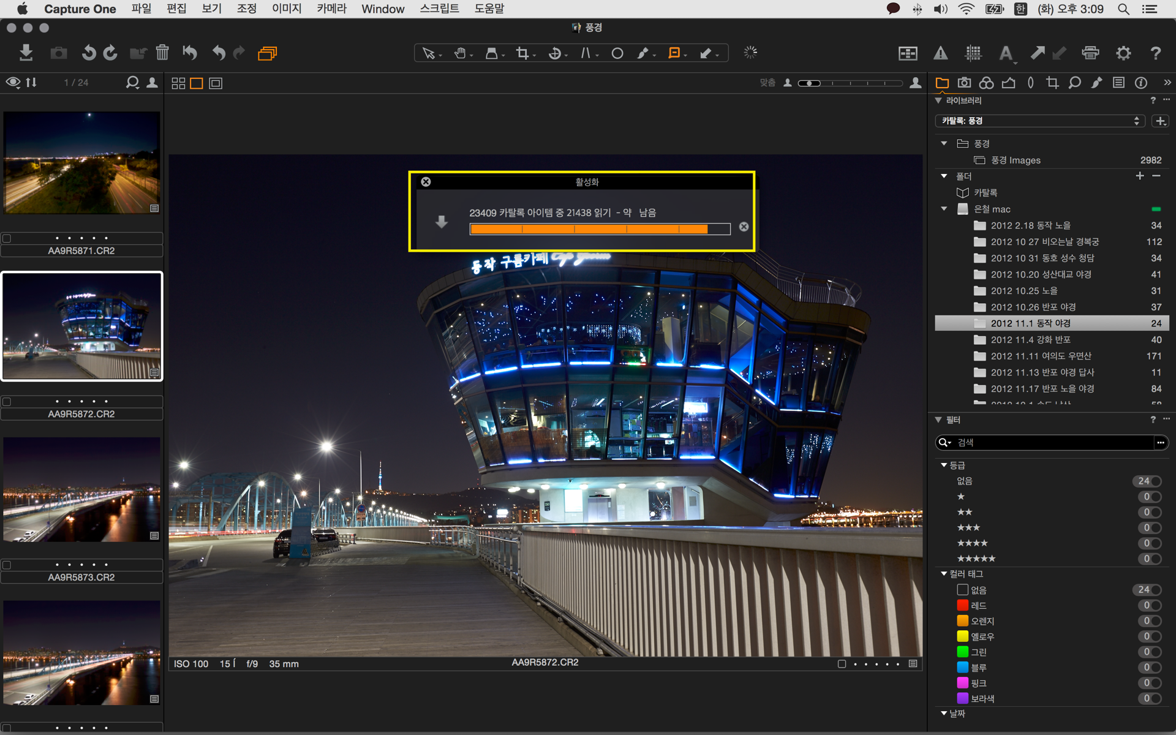Toggle exposure warning triangle icon
This screenshot has height=735, width=1176.
[940, 53]
